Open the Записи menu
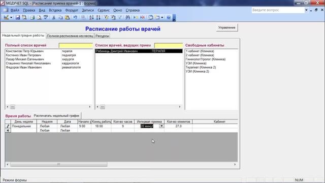 88,10
